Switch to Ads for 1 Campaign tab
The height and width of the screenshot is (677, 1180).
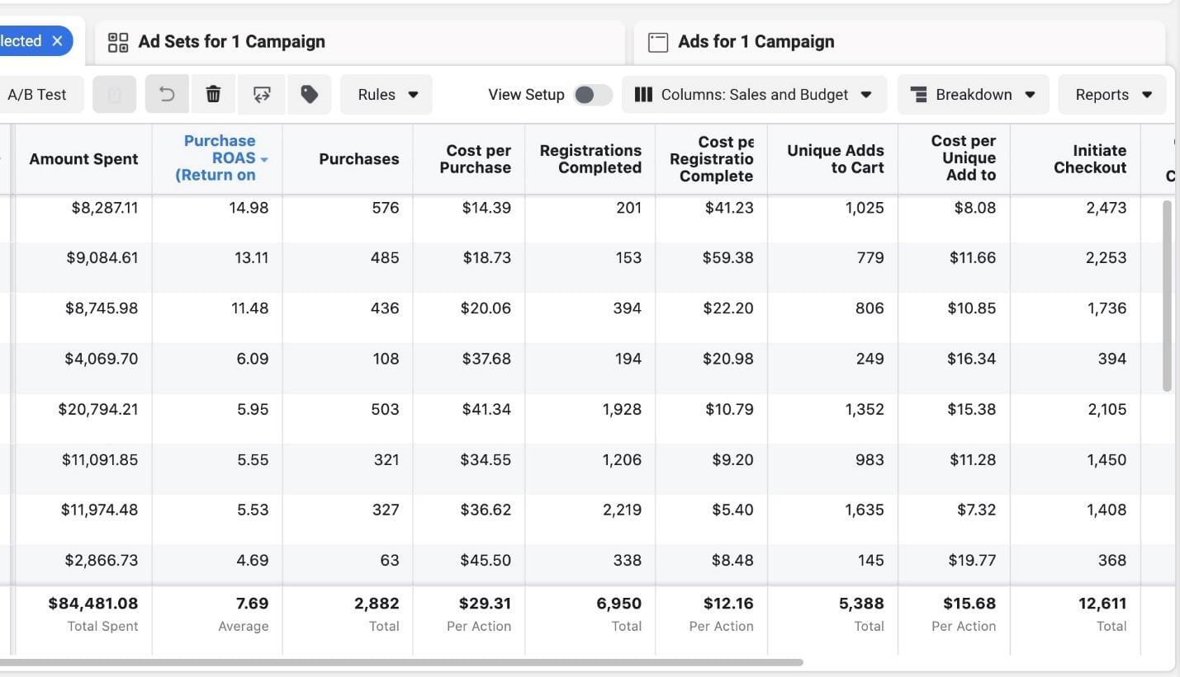pos(756,42)
